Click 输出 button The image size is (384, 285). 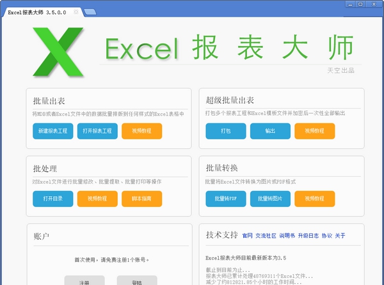[270, 131]
